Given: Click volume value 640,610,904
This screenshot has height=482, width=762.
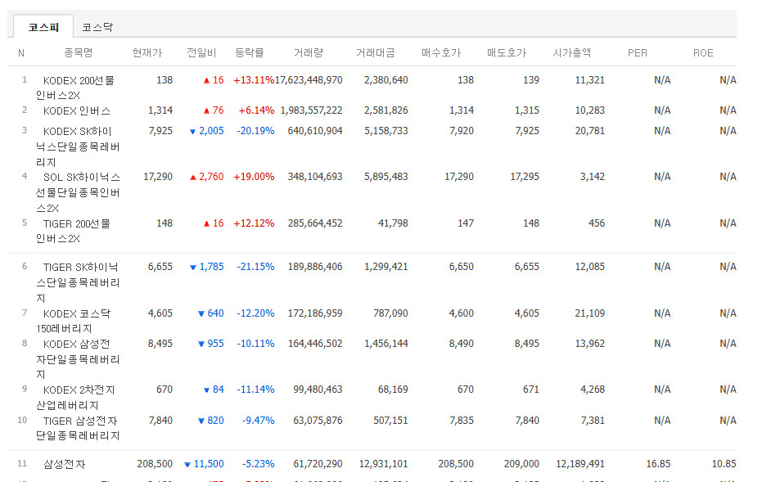Looking at the screenshot, I should [x=315, y=131].
